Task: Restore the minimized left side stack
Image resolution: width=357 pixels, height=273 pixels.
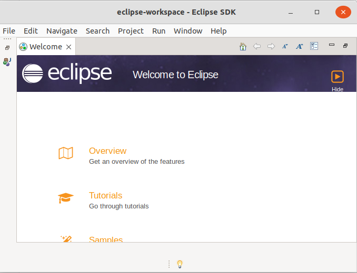Action: 7,48
